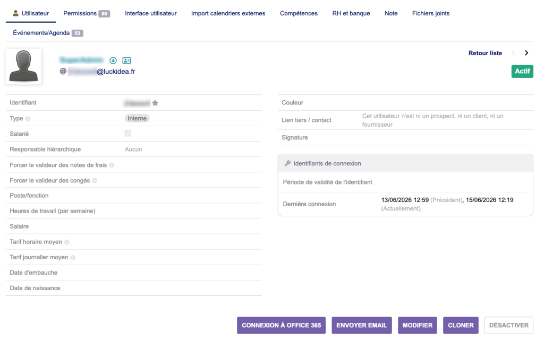The width and height of the screenshot is (544, 342).
Task: Click the Retour liste link
Action: 485,53
